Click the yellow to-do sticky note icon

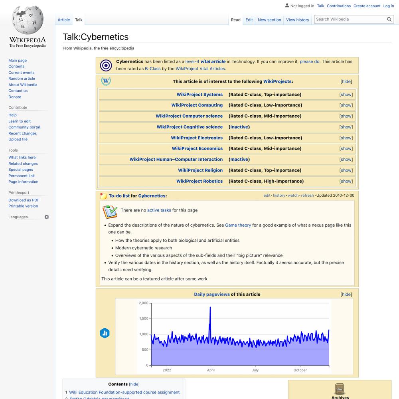click(x=103, y=196)
